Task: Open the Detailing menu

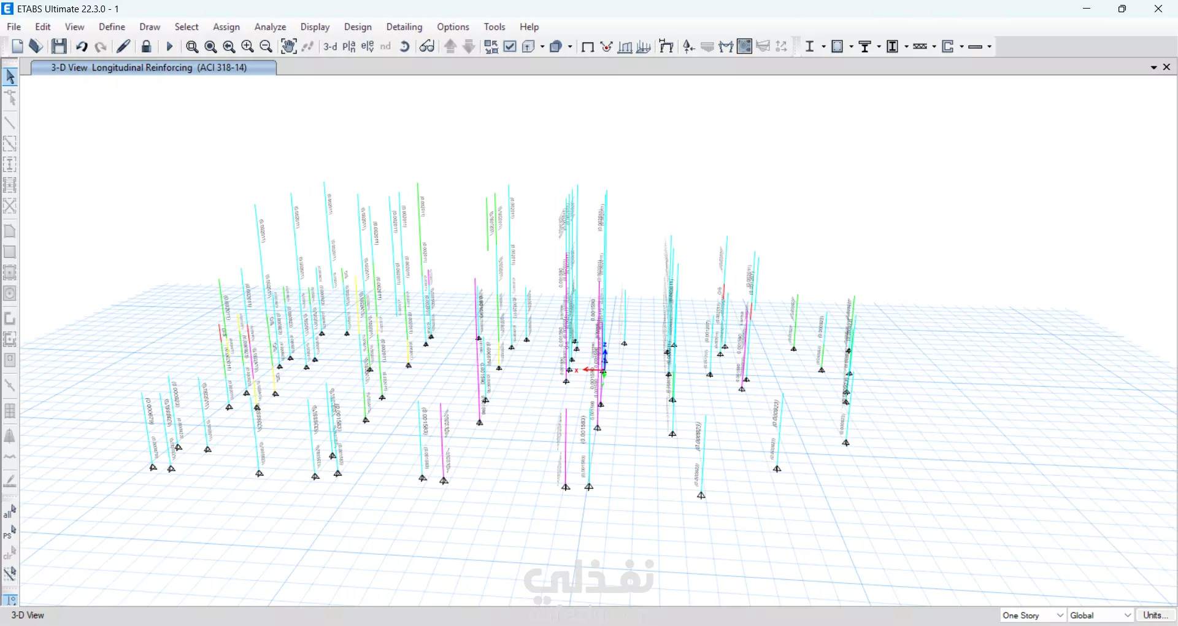Action: 404,27
